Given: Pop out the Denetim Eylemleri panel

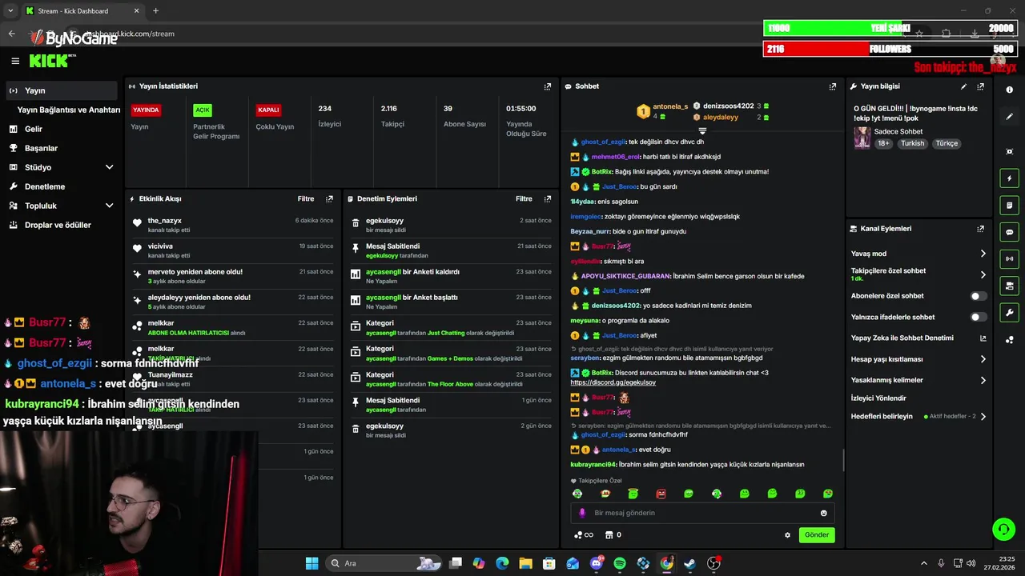Looking at the screenshot, I should 548,198.
